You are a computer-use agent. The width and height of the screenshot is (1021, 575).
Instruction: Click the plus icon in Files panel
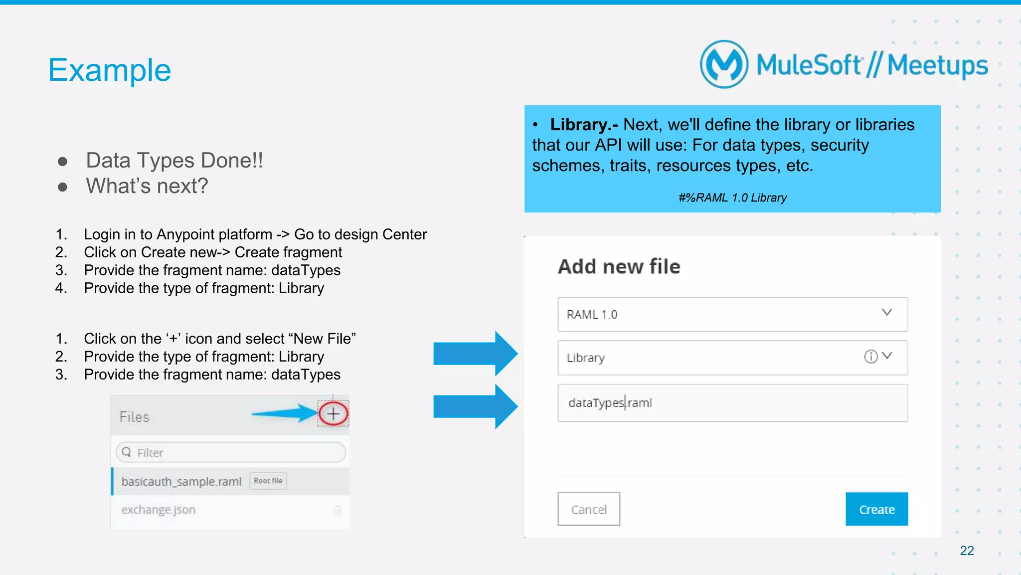333,413
